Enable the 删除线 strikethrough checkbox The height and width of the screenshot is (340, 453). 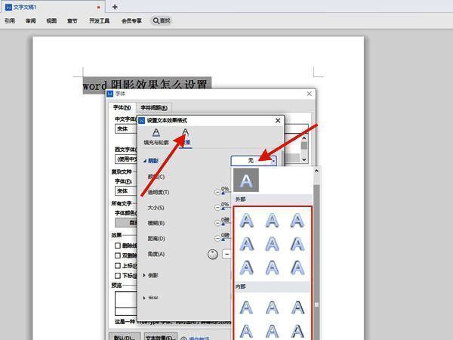coord(117,246)
